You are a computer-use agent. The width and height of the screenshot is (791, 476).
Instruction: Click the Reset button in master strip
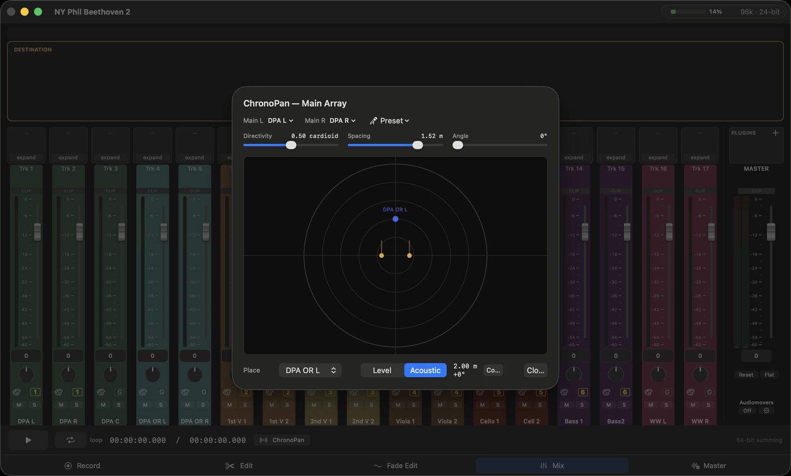pyautogui.click(x=746, y=375)
